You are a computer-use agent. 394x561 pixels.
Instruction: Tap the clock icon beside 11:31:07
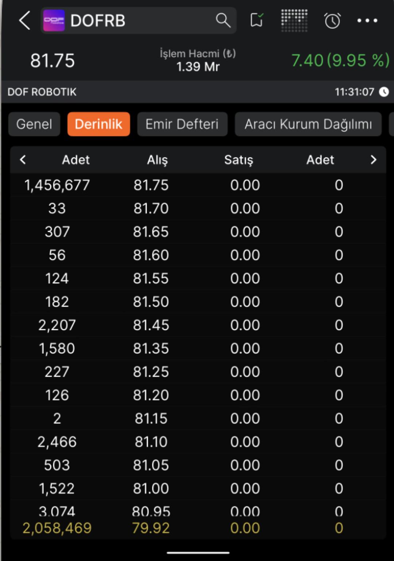pyautogui.click(x=384, y=92)
